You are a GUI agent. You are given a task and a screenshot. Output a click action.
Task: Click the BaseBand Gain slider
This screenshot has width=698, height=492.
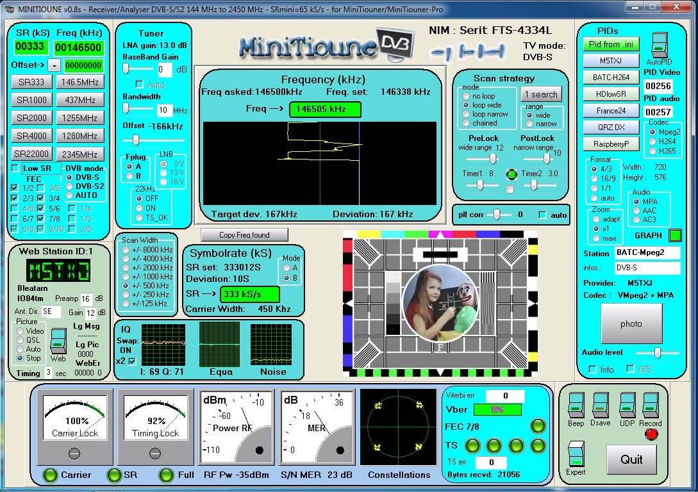coord(138,69)
